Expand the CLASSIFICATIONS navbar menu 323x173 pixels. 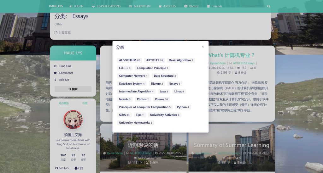[106, 6]
